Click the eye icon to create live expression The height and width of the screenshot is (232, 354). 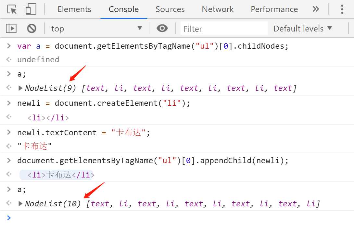(162, 29)
